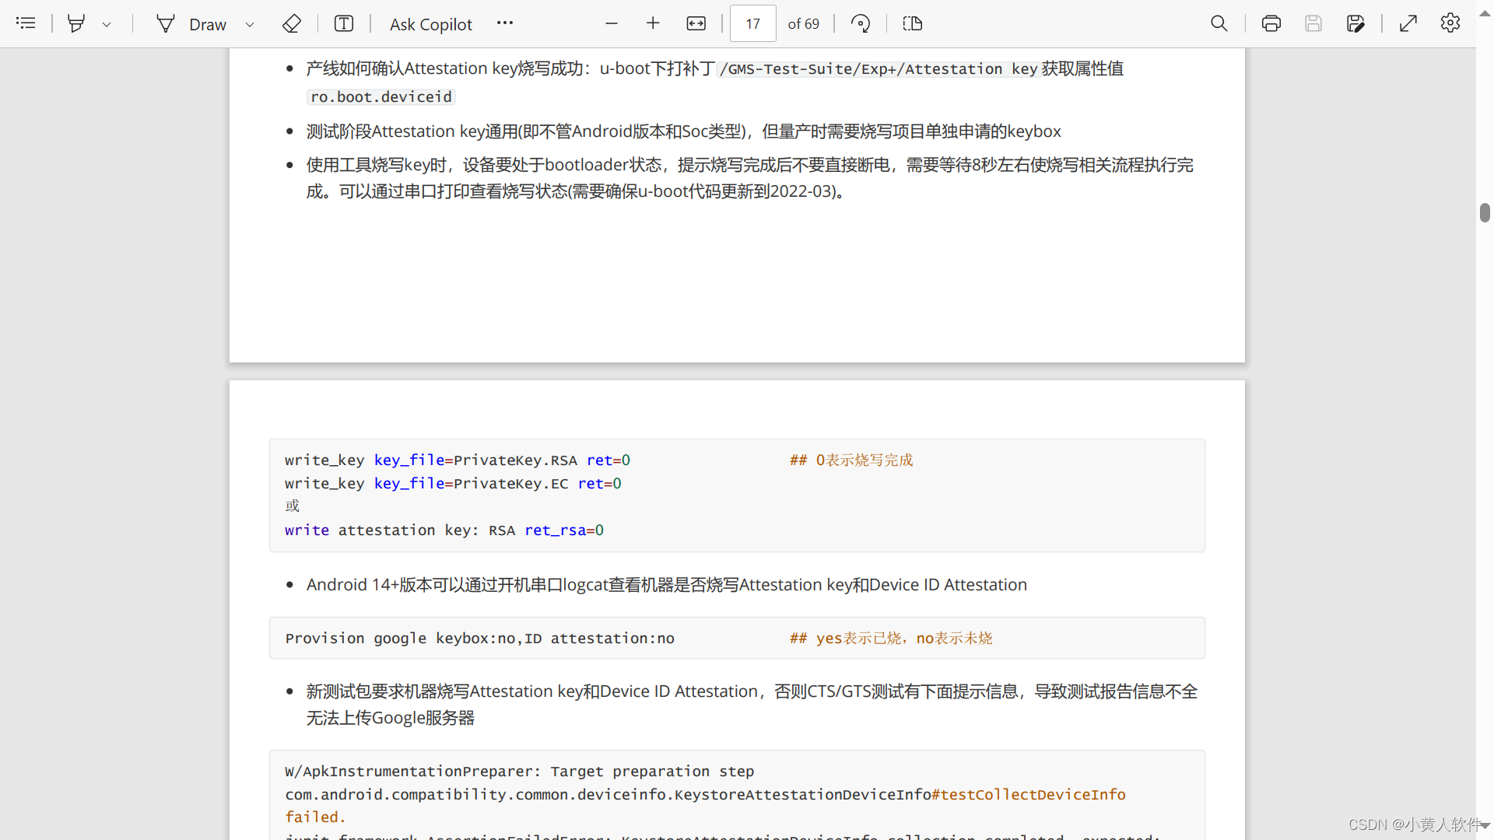Image resolution: width=1494 pixels, height=840 pixels.
Task: Activate the Draw tool
Action: click(192, 24)
